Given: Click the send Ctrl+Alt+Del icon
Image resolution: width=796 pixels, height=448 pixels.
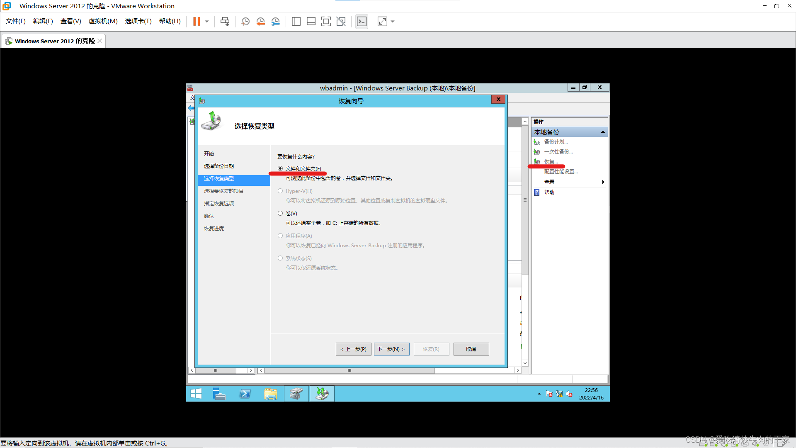Looking at the screenshot, I should point(225,22).
